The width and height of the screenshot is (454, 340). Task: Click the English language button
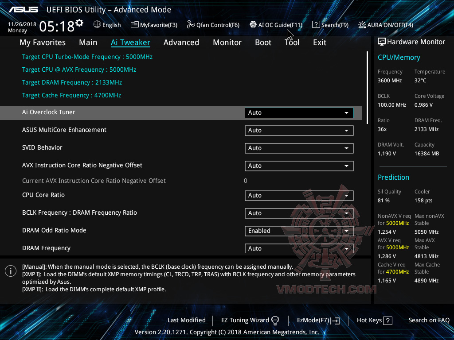107,25
